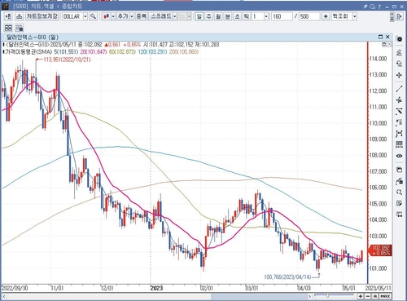Click the plus load-more data button

(326, 16)
